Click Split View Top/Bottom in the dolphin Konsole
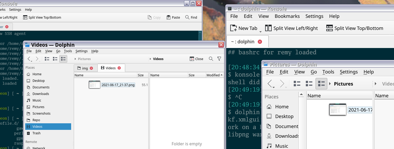 [x=355, y=28]
